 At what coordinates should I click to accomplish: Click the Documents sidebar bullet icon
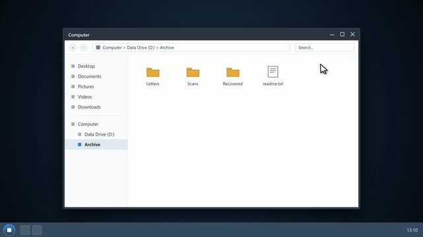tap(73, 76)
